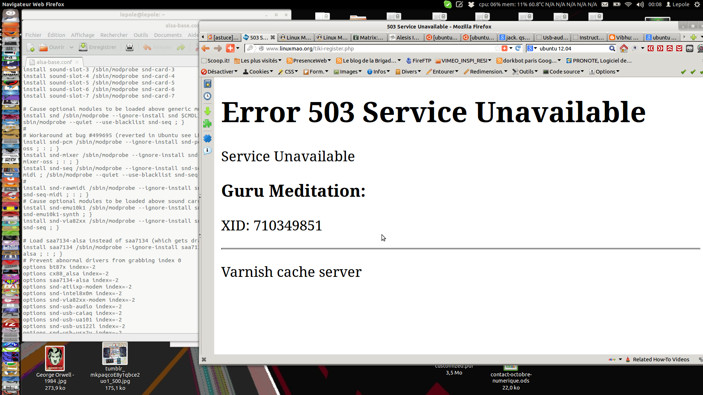Viewport: 703px width, 395px height.
Task: Expand the Les plus visités bookmark folder
Action: click(258, 61)
